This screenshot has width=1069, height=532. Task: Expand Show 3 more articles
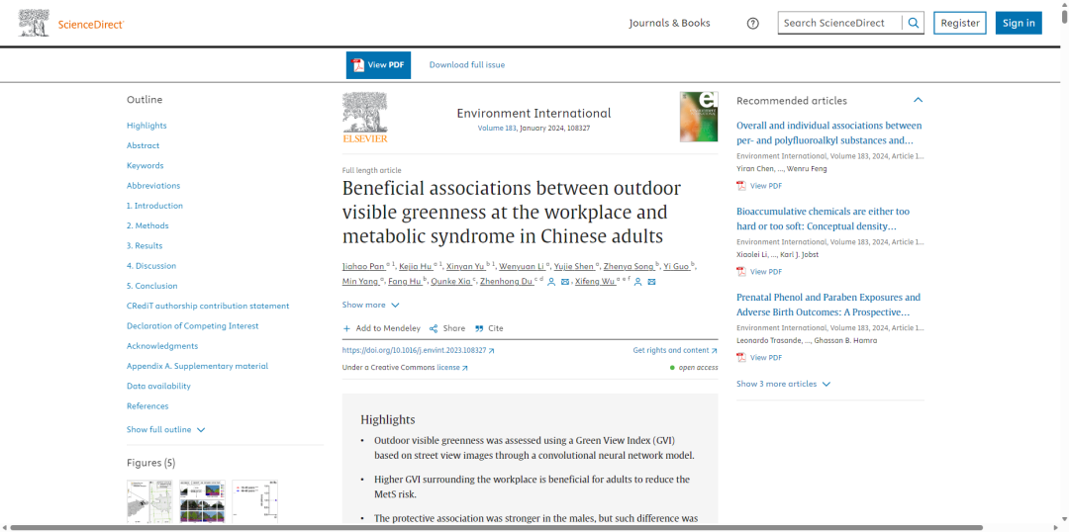[x=783, y=385]
